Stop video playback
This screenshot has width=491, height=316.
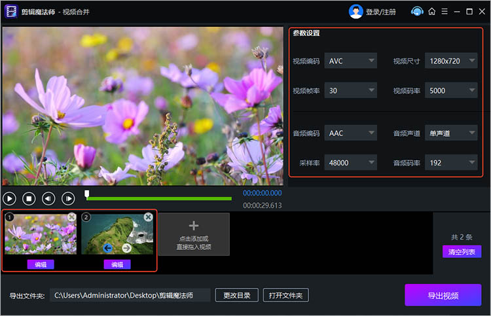tap(29, 198)
